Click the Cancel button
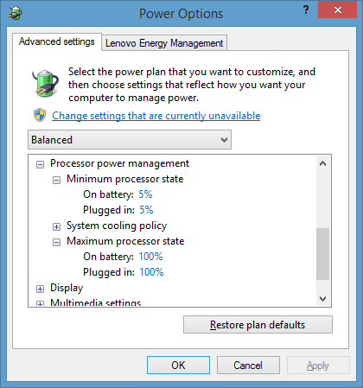 tap(248, 366)
